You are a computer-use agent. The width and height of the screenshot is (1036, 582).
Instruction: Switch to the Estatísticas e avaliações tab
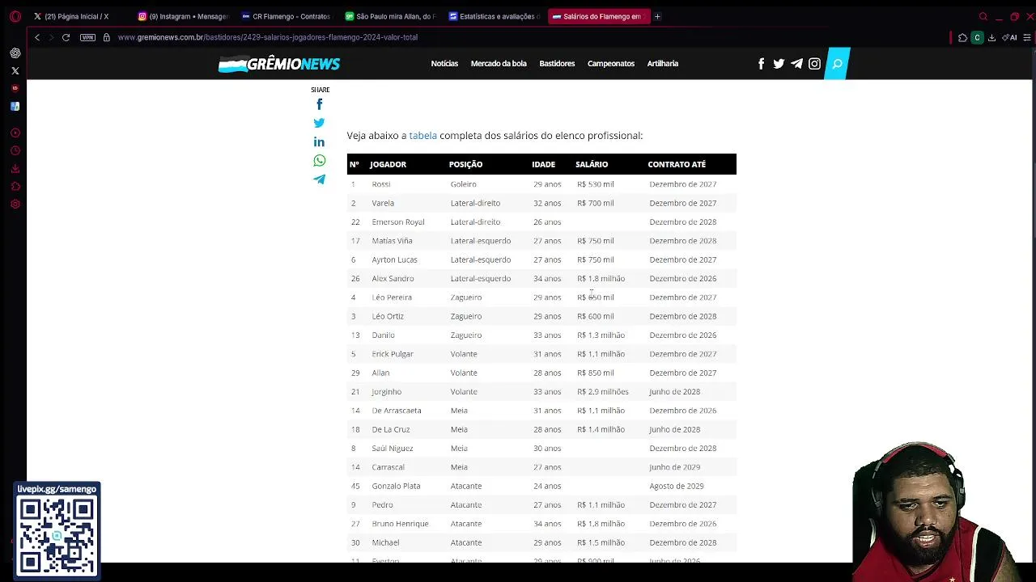pos(494,16)
